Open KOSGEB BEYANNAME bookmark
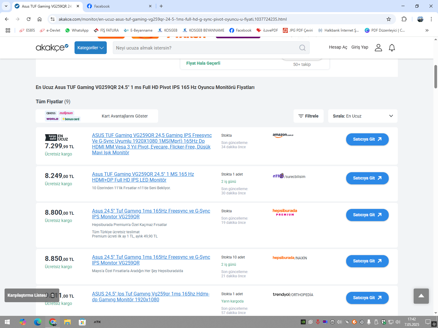Screen dimensions: 438x328 203,30
